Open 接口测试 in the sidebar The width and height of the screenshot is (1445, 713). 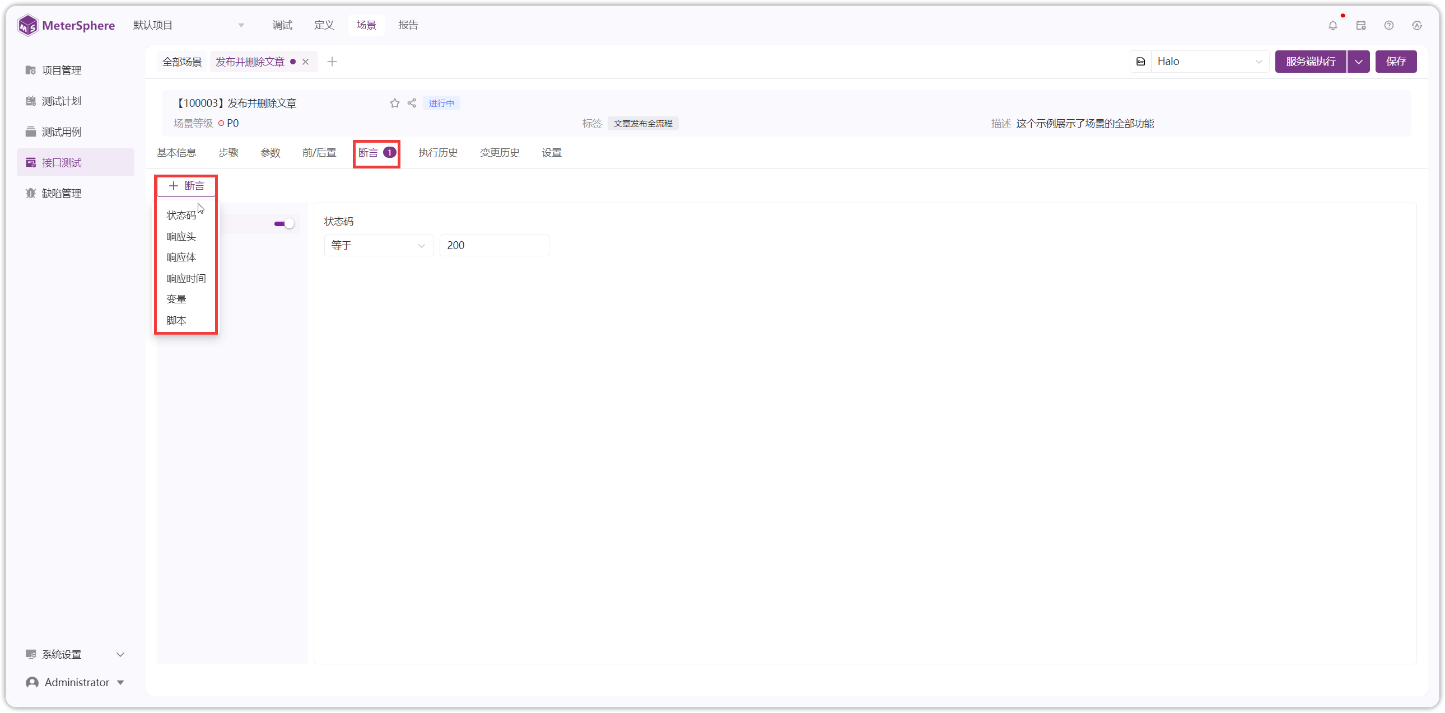(x=75, y=162)
